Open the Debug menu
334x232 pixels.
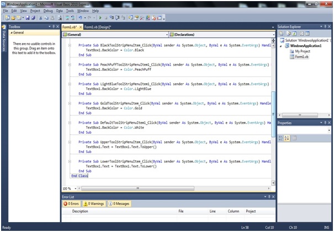[x=48, y=10]
